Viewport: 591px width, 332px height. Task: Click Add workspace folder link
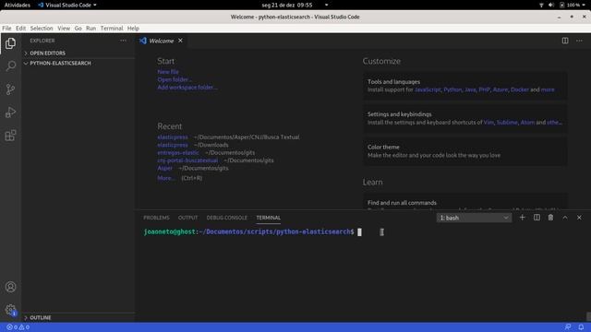pos(187,88)
